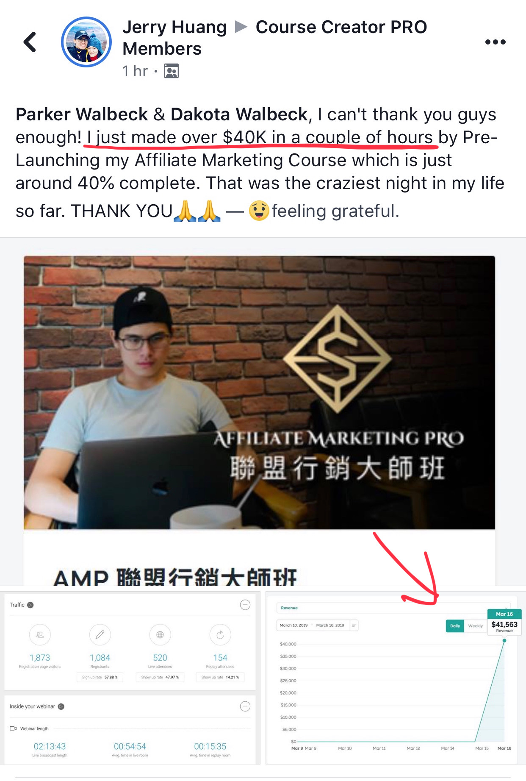The image size is (526, 781).
Task: Go back using the left chevron arrow
Action: coord(30,42)
